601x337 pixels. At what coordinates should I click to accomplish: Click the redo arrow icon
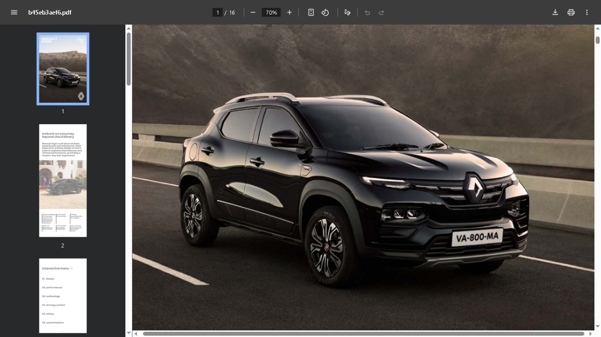pos(381,12)
